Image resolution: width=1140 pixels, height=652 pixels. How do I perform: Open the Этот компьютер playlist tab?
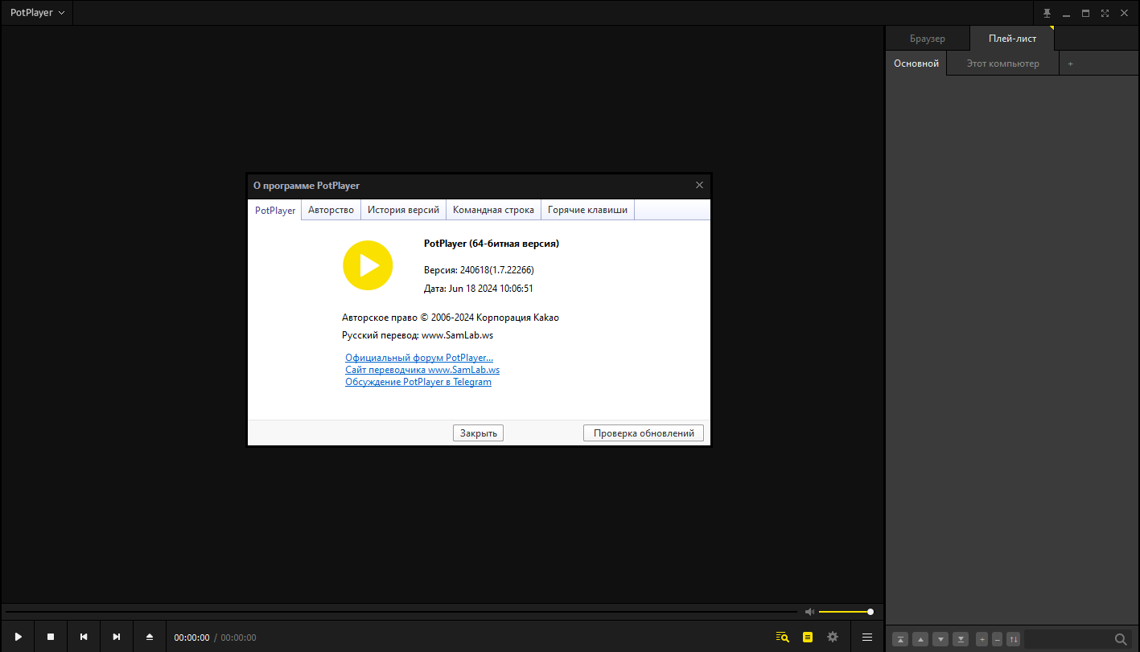(x=1002, y=64)
